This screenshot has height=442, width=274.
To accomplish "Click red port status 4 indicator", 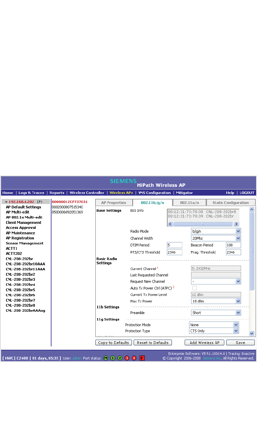I will [134, 358].
